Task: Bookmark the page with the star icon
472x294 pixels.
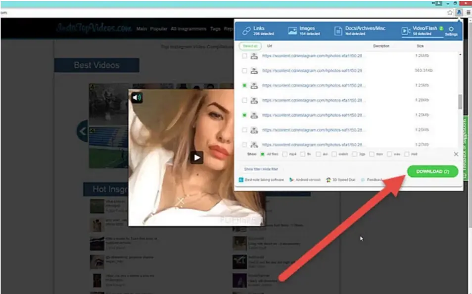Action: [x=450, y=13]
